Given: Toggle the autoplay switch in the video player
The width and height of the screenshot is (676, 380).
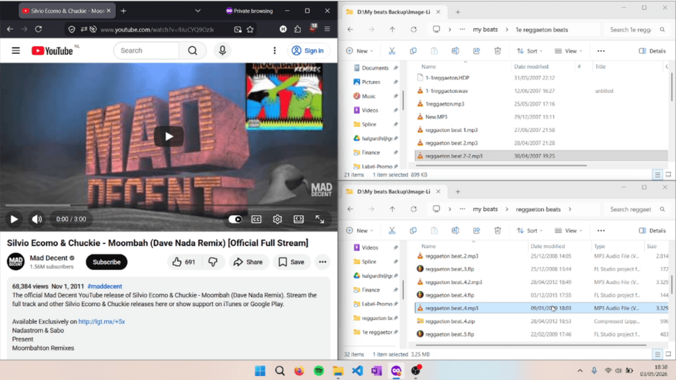Looking at the screenshot, I should coord(235,219).
